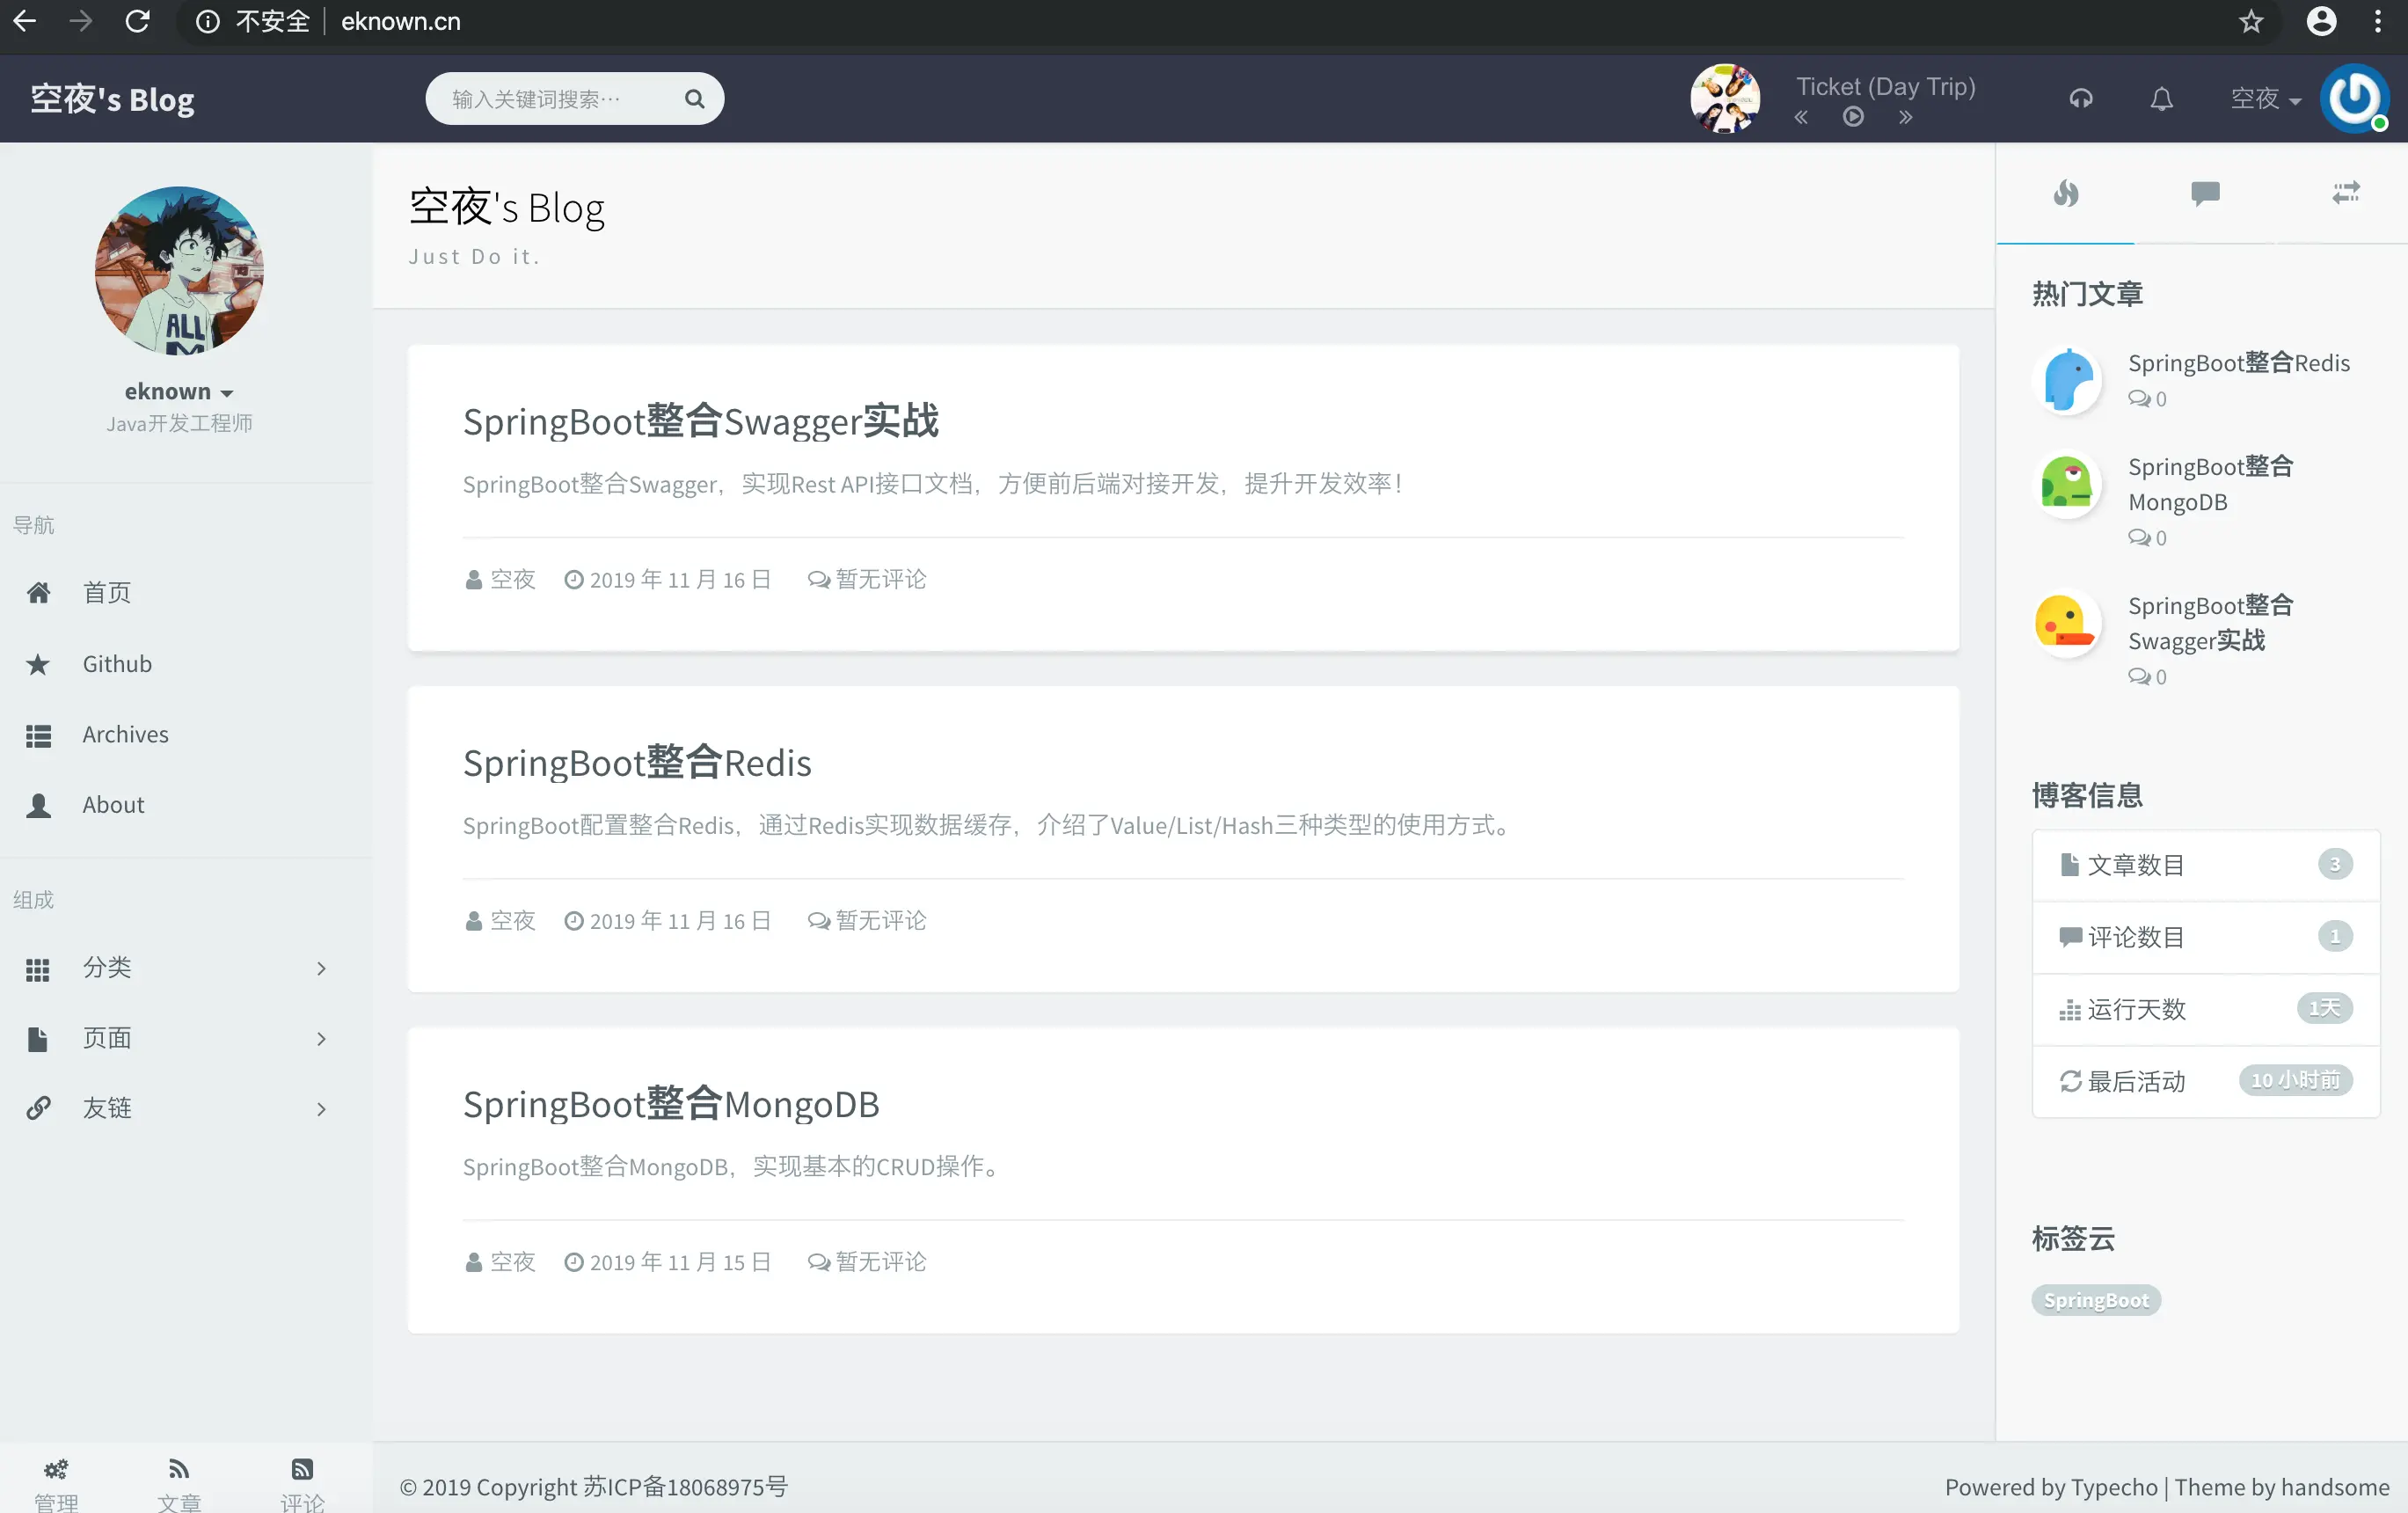Expand the 友链 friend links chevron

[320, 1108]
